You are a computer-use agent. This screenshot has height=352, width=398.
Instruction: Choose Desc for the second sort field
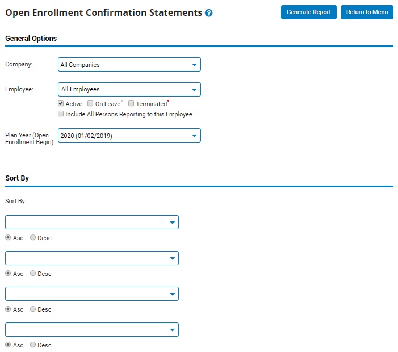(x=33, y=273)
